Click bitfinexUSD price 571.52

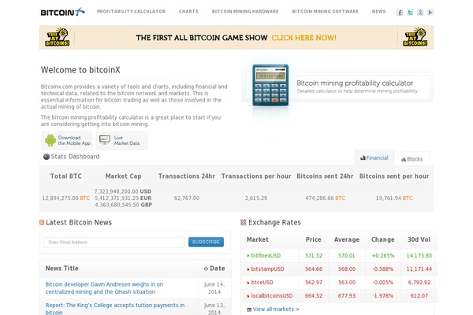(314, 256)
